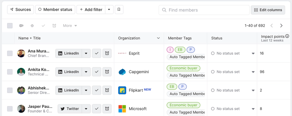Open the Add filter dropdown arrow
This screenshot has width=292, height=116.
109,10
